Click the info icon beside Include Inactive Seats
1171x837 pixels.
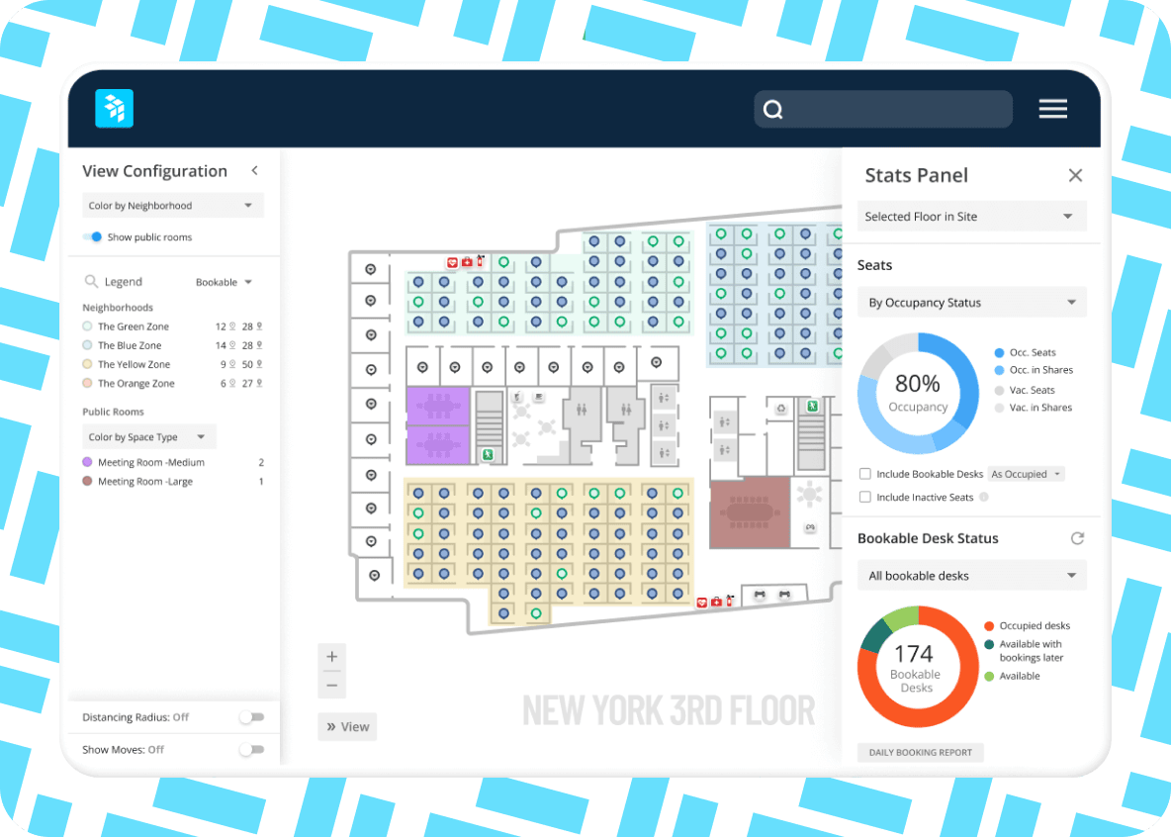(983, 498)
